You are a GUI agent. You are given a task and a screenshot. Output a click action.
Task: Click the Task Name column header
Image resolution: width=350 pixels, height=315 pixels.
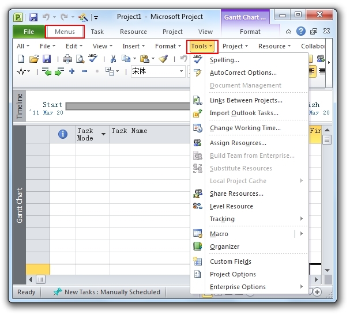[x=149, y=134]
